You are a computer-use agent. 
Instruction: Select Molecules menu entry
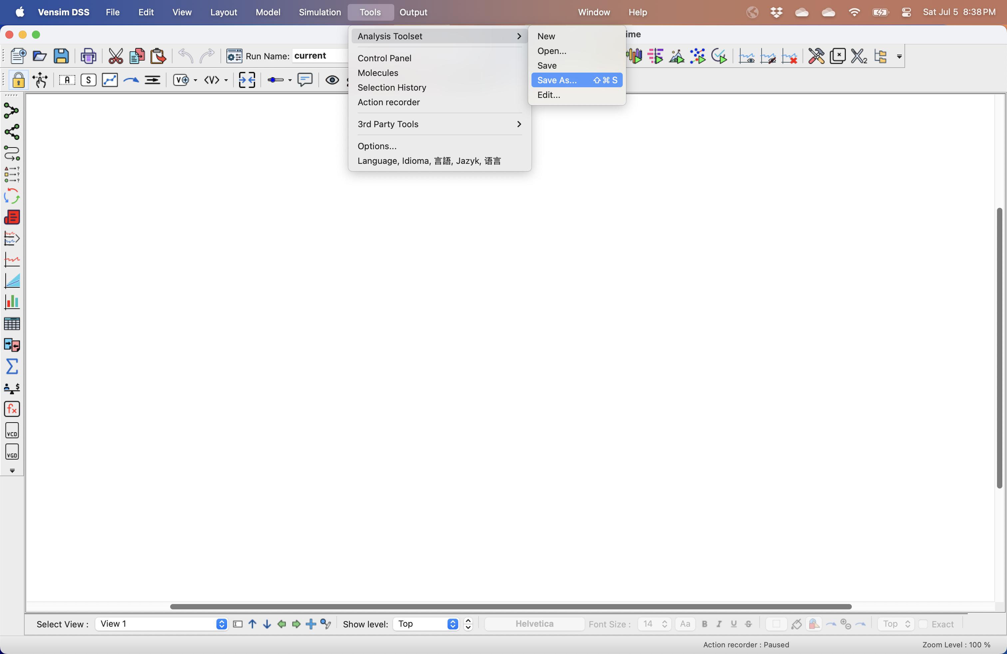pyautogui.click(x=439, y=73)
